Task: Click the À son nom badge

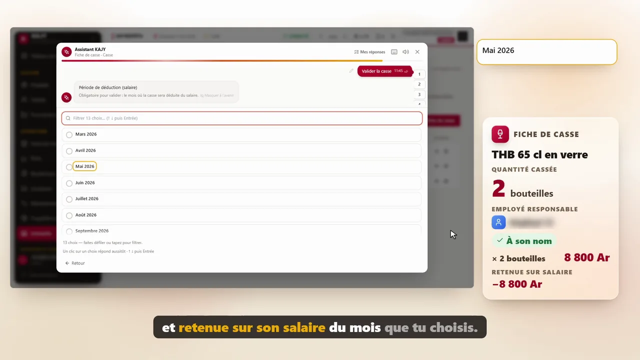Action: click(524, 241)
